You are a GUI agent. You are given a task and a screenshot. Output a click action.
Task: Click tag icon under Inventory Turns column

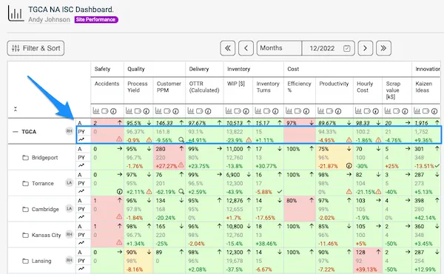coord(266,111)
